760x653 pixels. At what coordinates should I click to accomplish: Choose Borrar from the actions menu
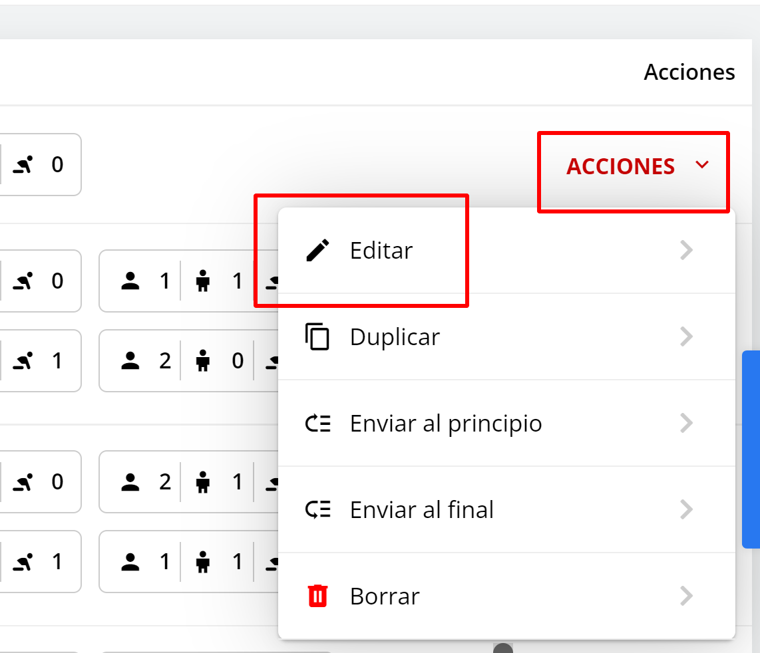tap(384, 596)
